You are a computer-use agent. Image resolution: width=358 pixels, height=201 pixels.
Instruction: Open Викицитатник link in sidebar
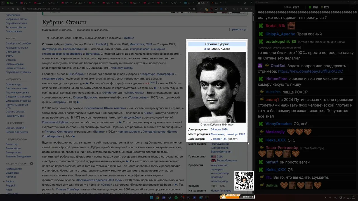pos(14,152)
